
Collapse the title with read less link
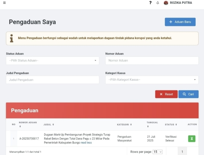[x=86, y=143]
